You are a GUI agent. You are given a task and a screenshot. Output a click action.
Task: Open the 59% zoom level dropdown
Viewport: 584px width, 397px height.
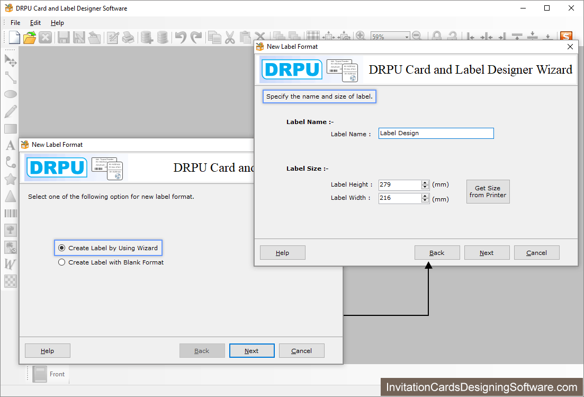[x=407, y=37]
